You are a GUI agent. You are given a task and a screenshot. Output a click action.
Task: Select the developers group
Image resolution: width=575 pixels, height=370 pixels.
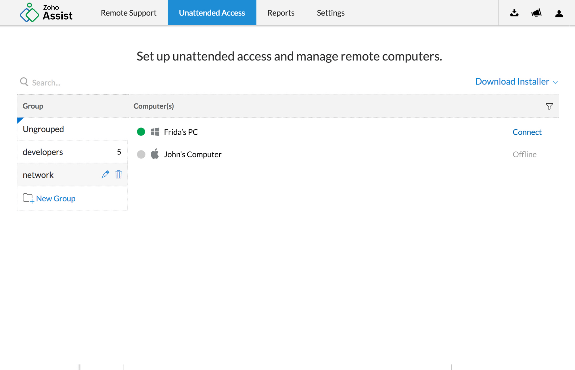click(43, 152)
